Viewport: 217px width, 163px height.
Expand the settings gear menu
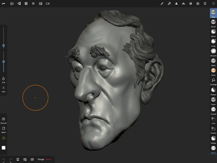pos(198,3)
